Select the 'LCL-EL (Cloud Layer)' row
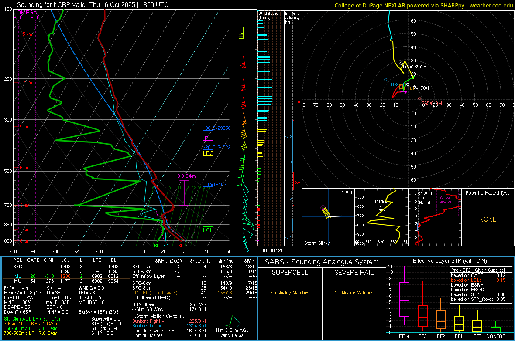 (195, 293)
